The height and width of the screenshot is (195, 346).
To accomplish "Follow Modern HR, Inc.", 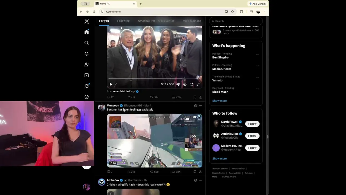I will (252, 148).
